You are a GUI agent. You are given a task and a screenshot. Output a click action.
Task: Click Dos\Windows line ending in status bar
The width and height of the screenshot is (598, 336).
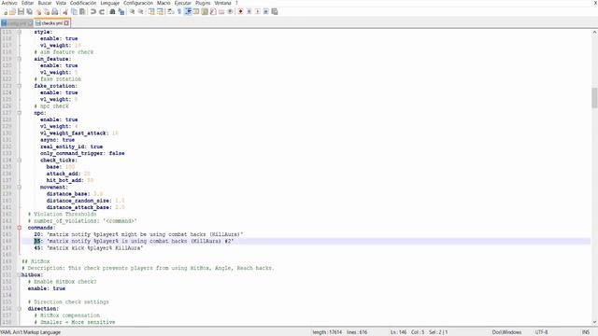(x=506, y=332)
